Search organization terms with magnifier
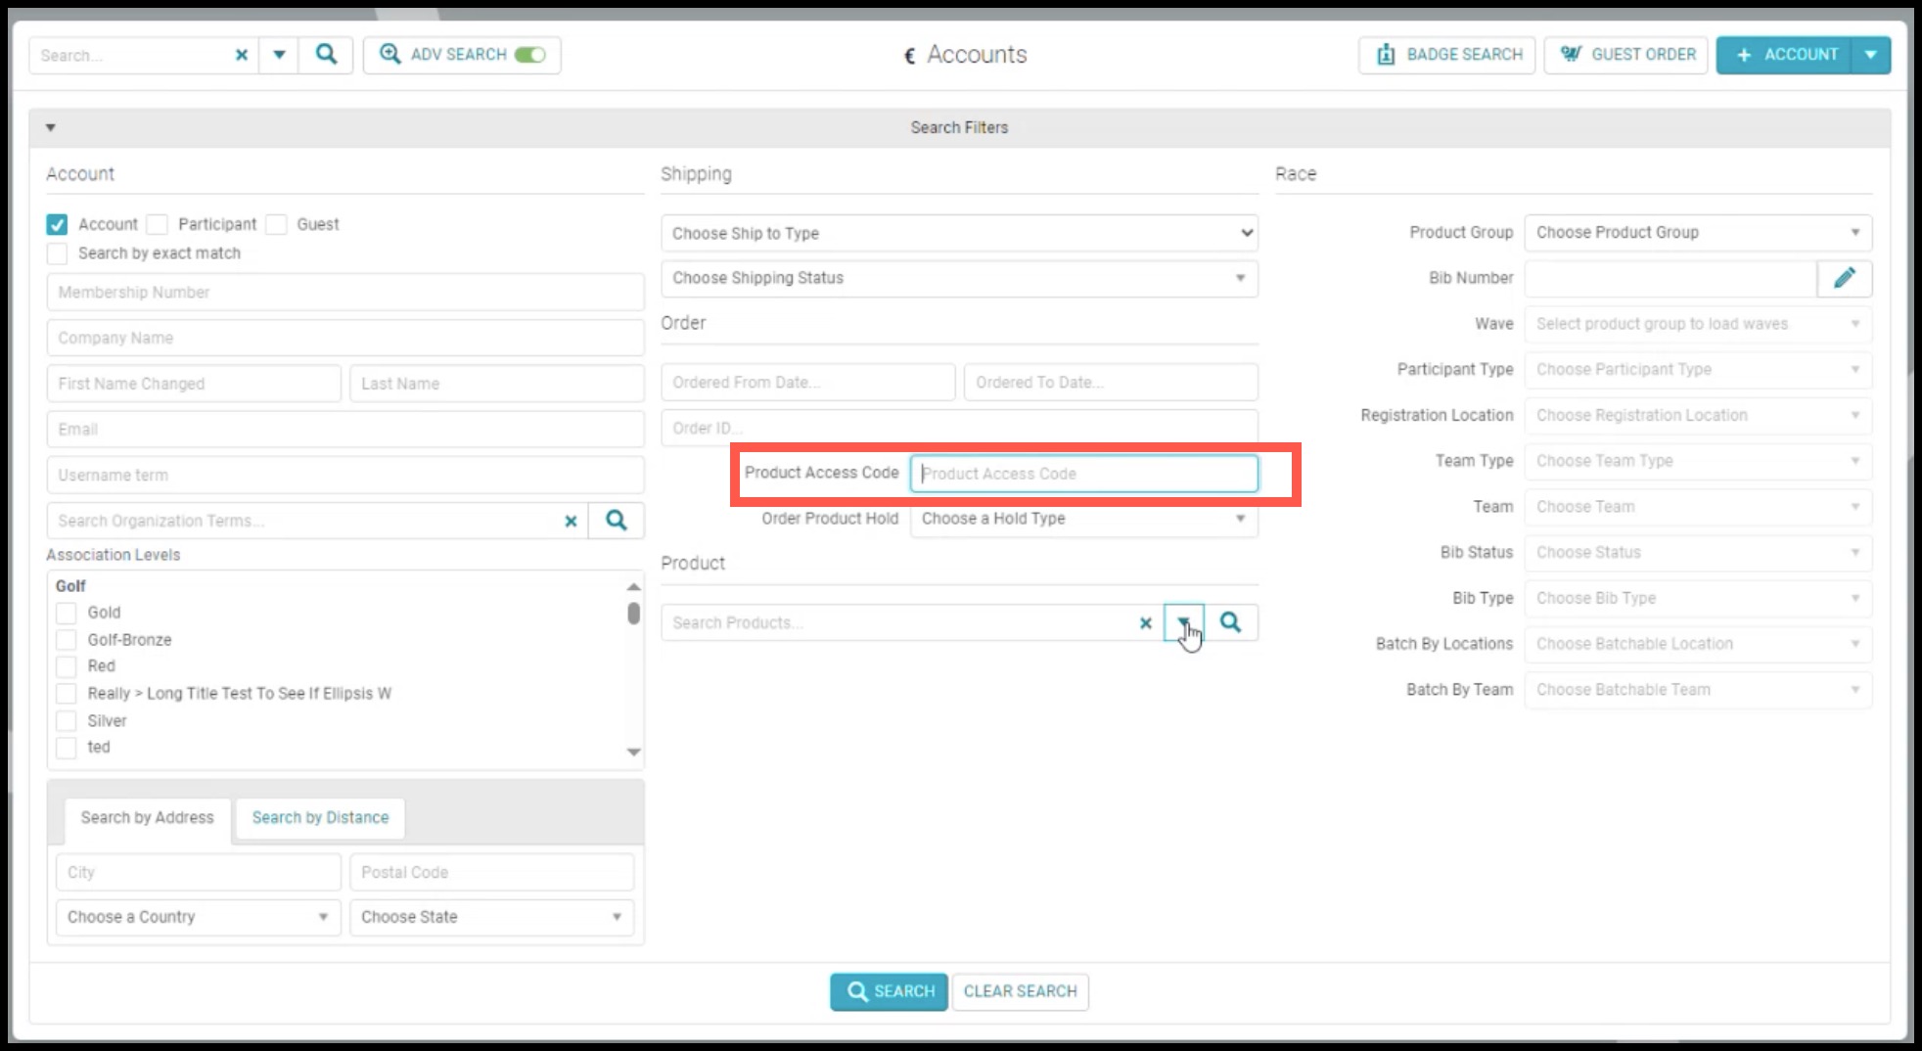Image resolution: width=1922 pixels, height=1051 pixels. (616, 521)
